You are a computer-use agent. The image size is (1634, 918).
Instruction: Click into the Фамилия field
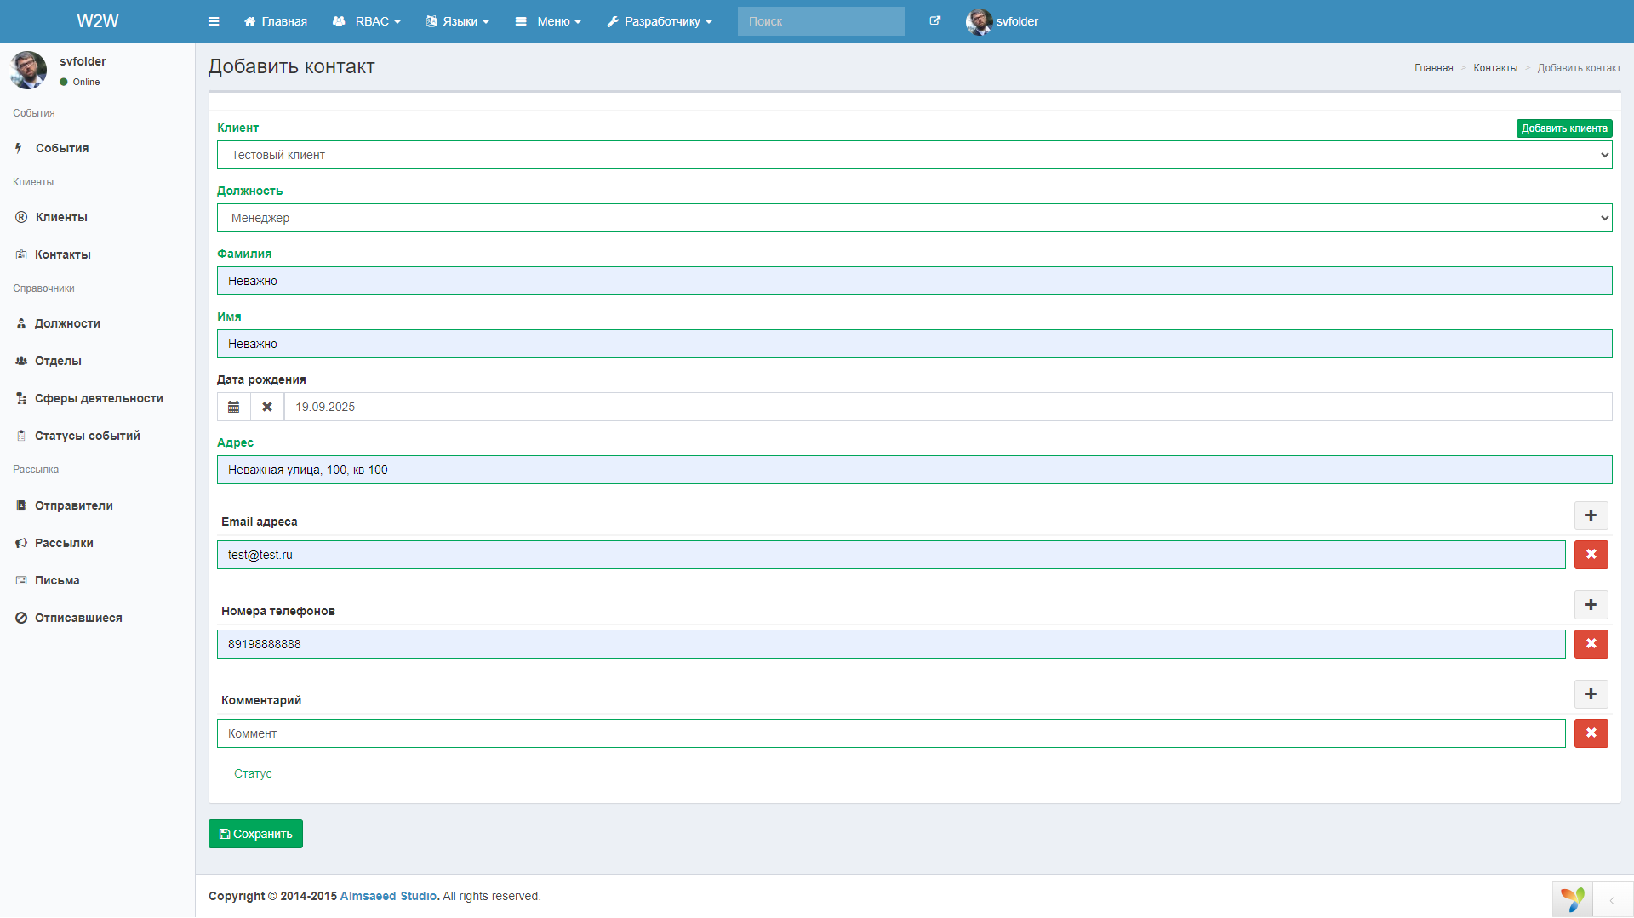click(x=914, y=281)
